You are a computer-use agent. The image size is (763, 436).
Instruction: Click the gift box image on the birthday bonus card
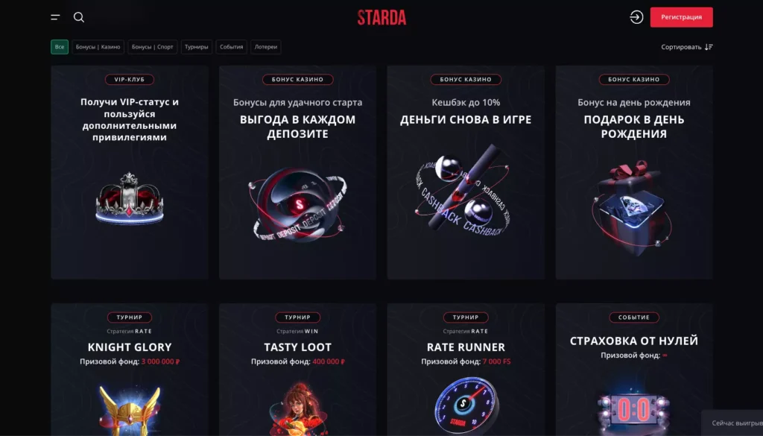click(x=633, y=205)
